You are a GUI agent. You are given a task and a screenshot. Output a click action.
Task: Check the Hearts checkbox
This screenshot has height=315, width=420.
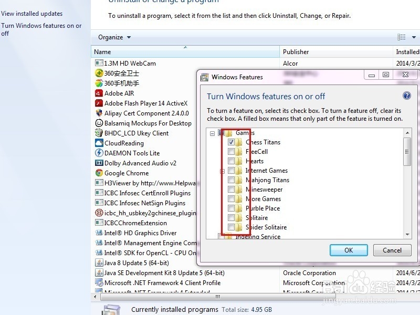(231, 161)
